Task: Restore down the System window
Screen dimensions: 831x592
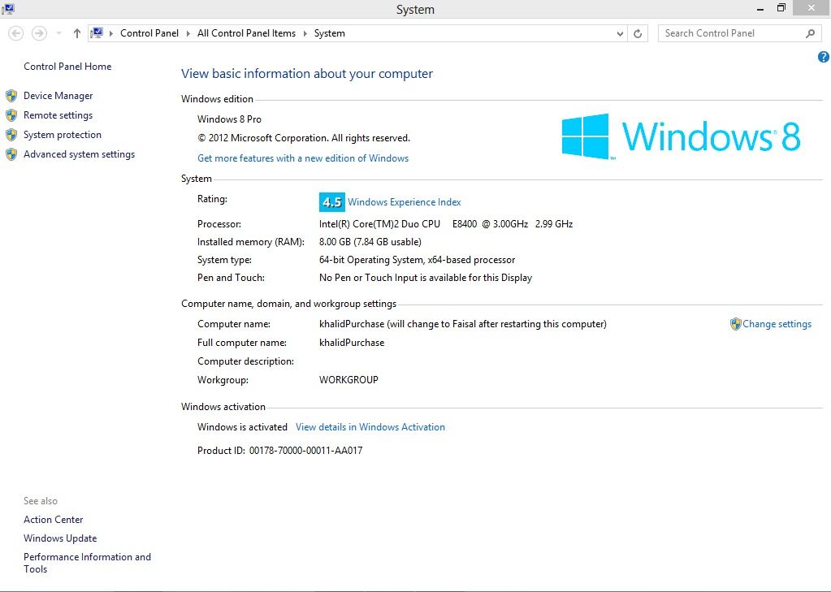Action: point(781,8)
